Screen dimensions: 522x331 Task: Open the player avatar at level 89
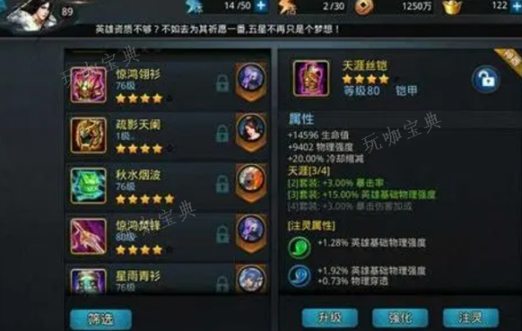point(33,15)
